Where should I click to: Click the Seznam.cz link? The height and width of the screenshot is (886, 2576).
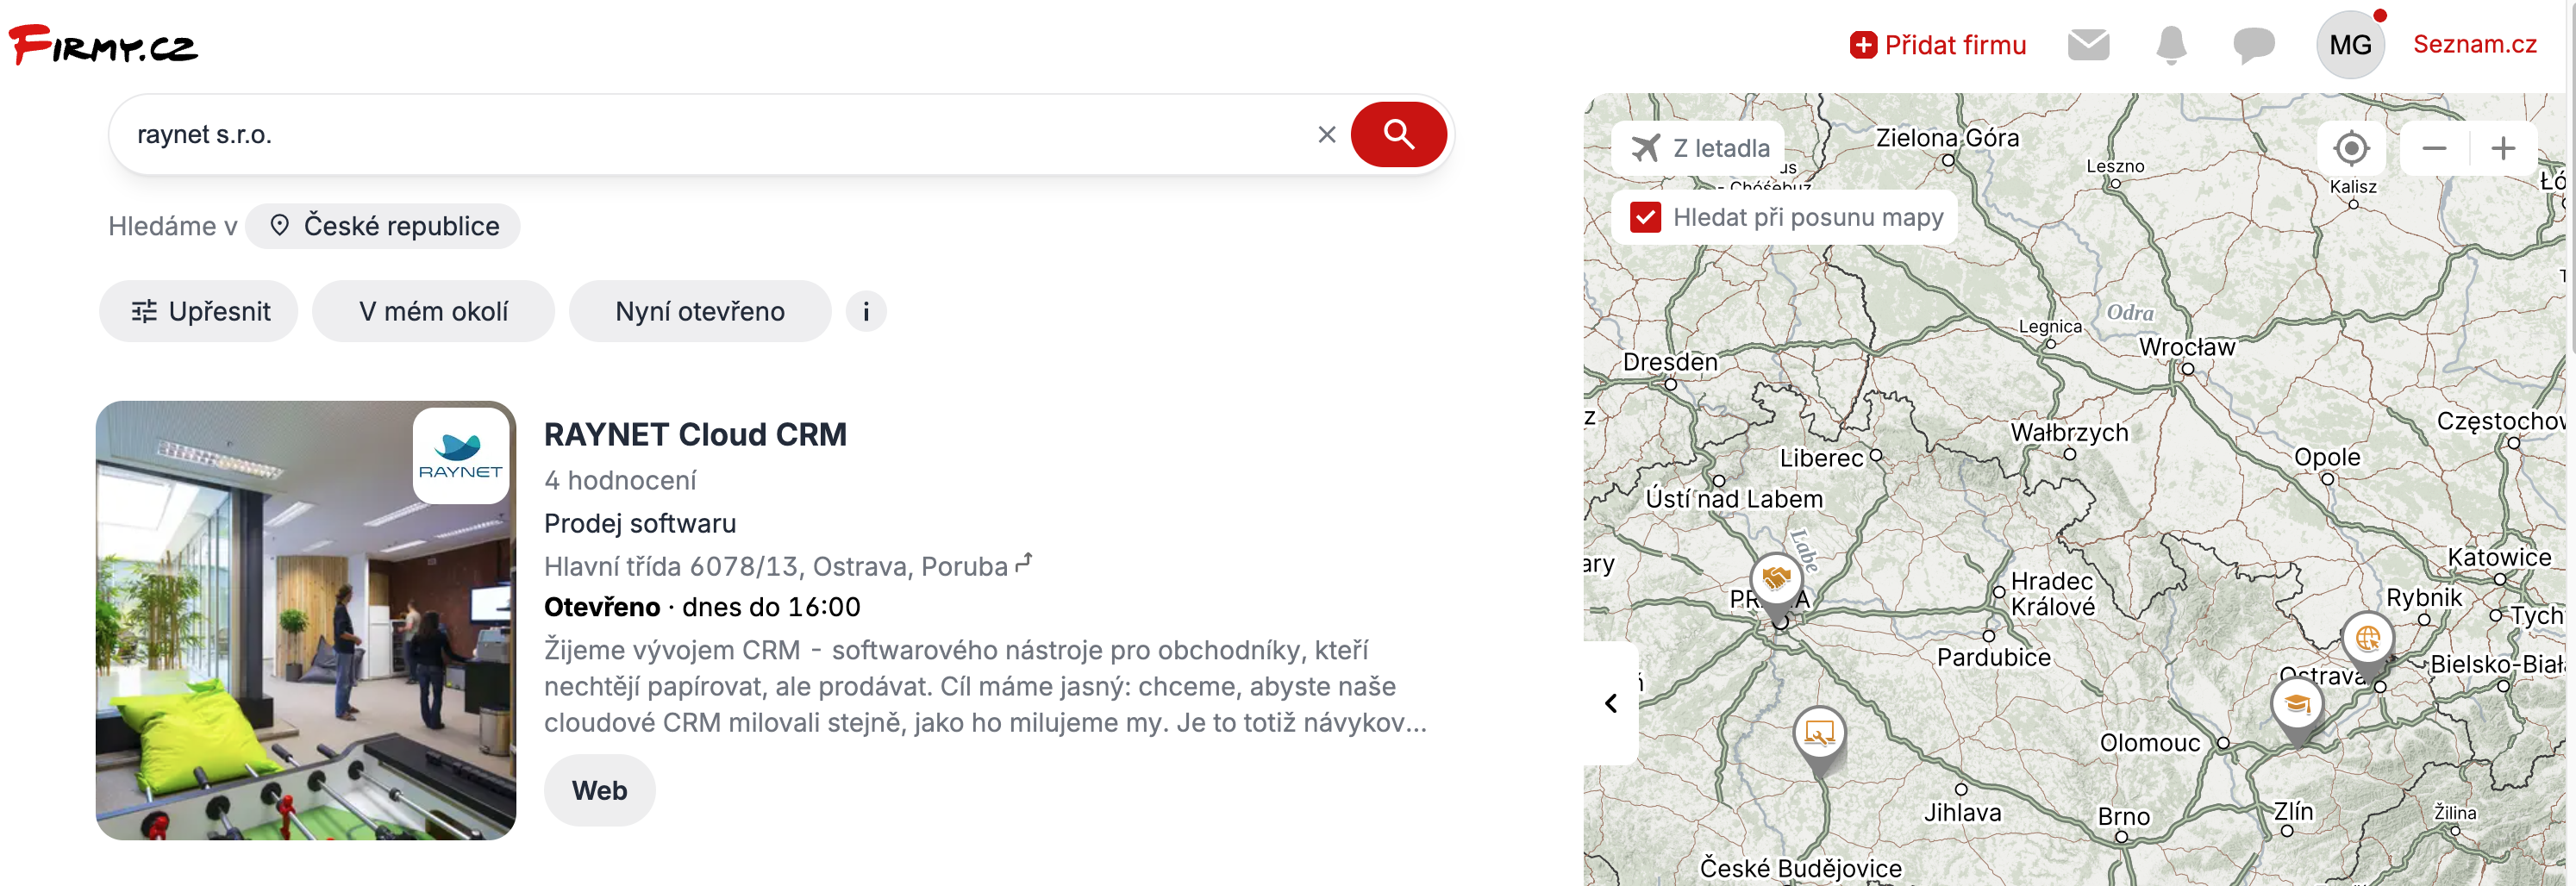(x=2474, y=44)
